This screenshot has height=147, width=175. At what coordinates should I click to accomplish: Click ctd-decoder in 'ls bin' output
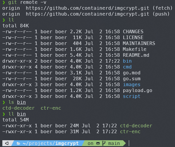[x=19, y=108]
